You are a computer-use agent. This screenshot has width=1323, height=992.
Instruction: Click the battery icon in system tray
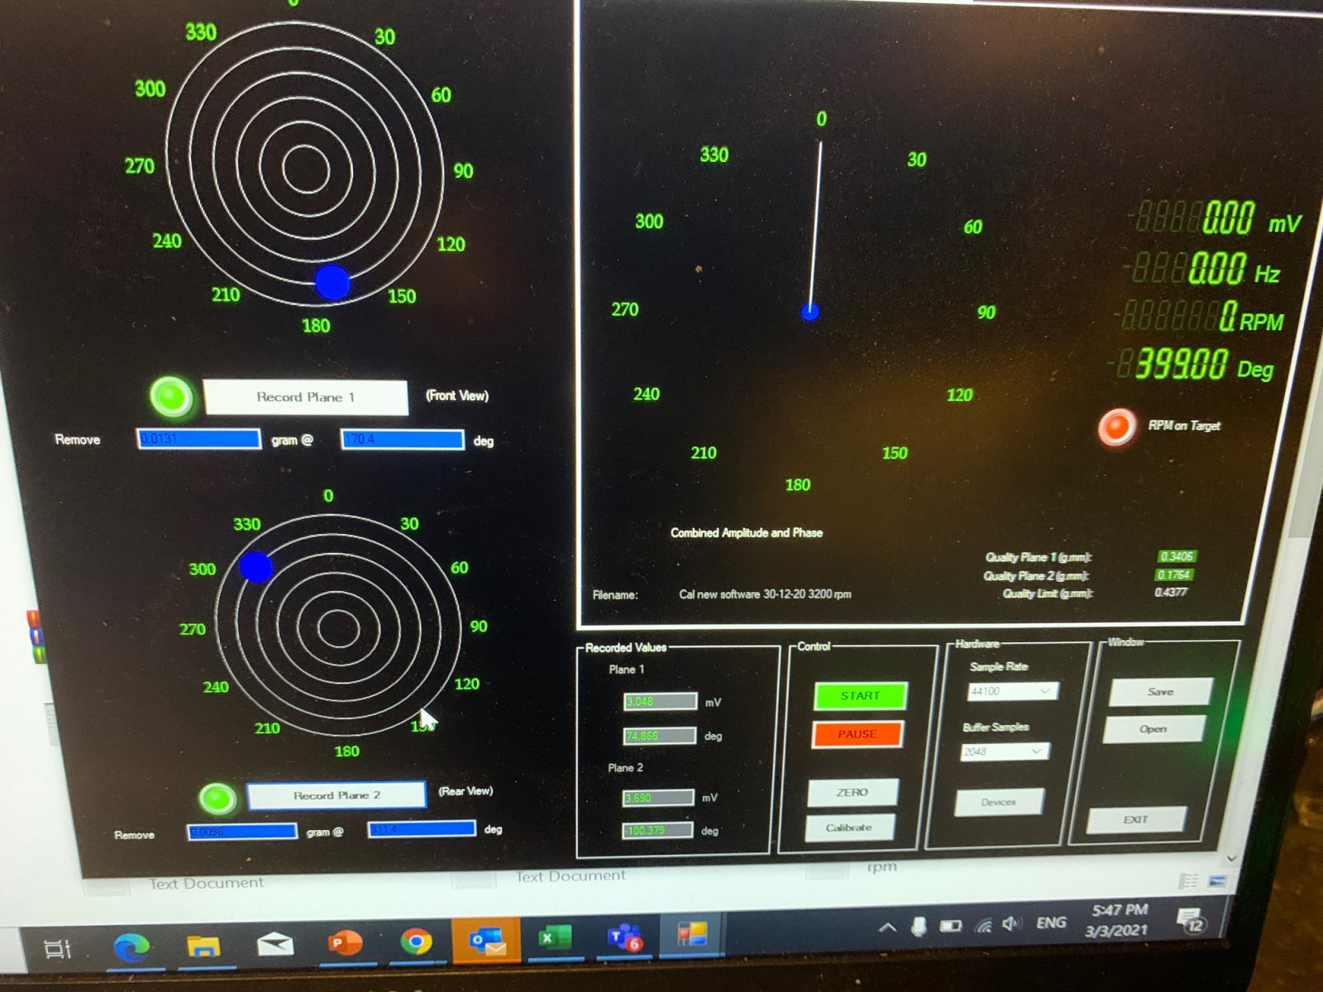pyautogui.click(x=951, y=926)
